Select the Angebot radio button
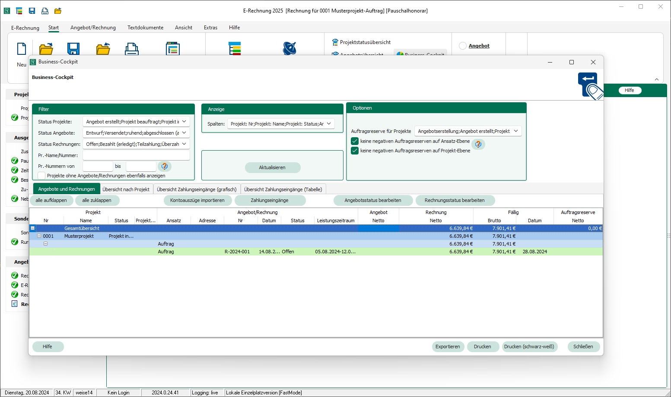This screenshot has height=397, width=671. pyautogui.click(x=463, y=46)
